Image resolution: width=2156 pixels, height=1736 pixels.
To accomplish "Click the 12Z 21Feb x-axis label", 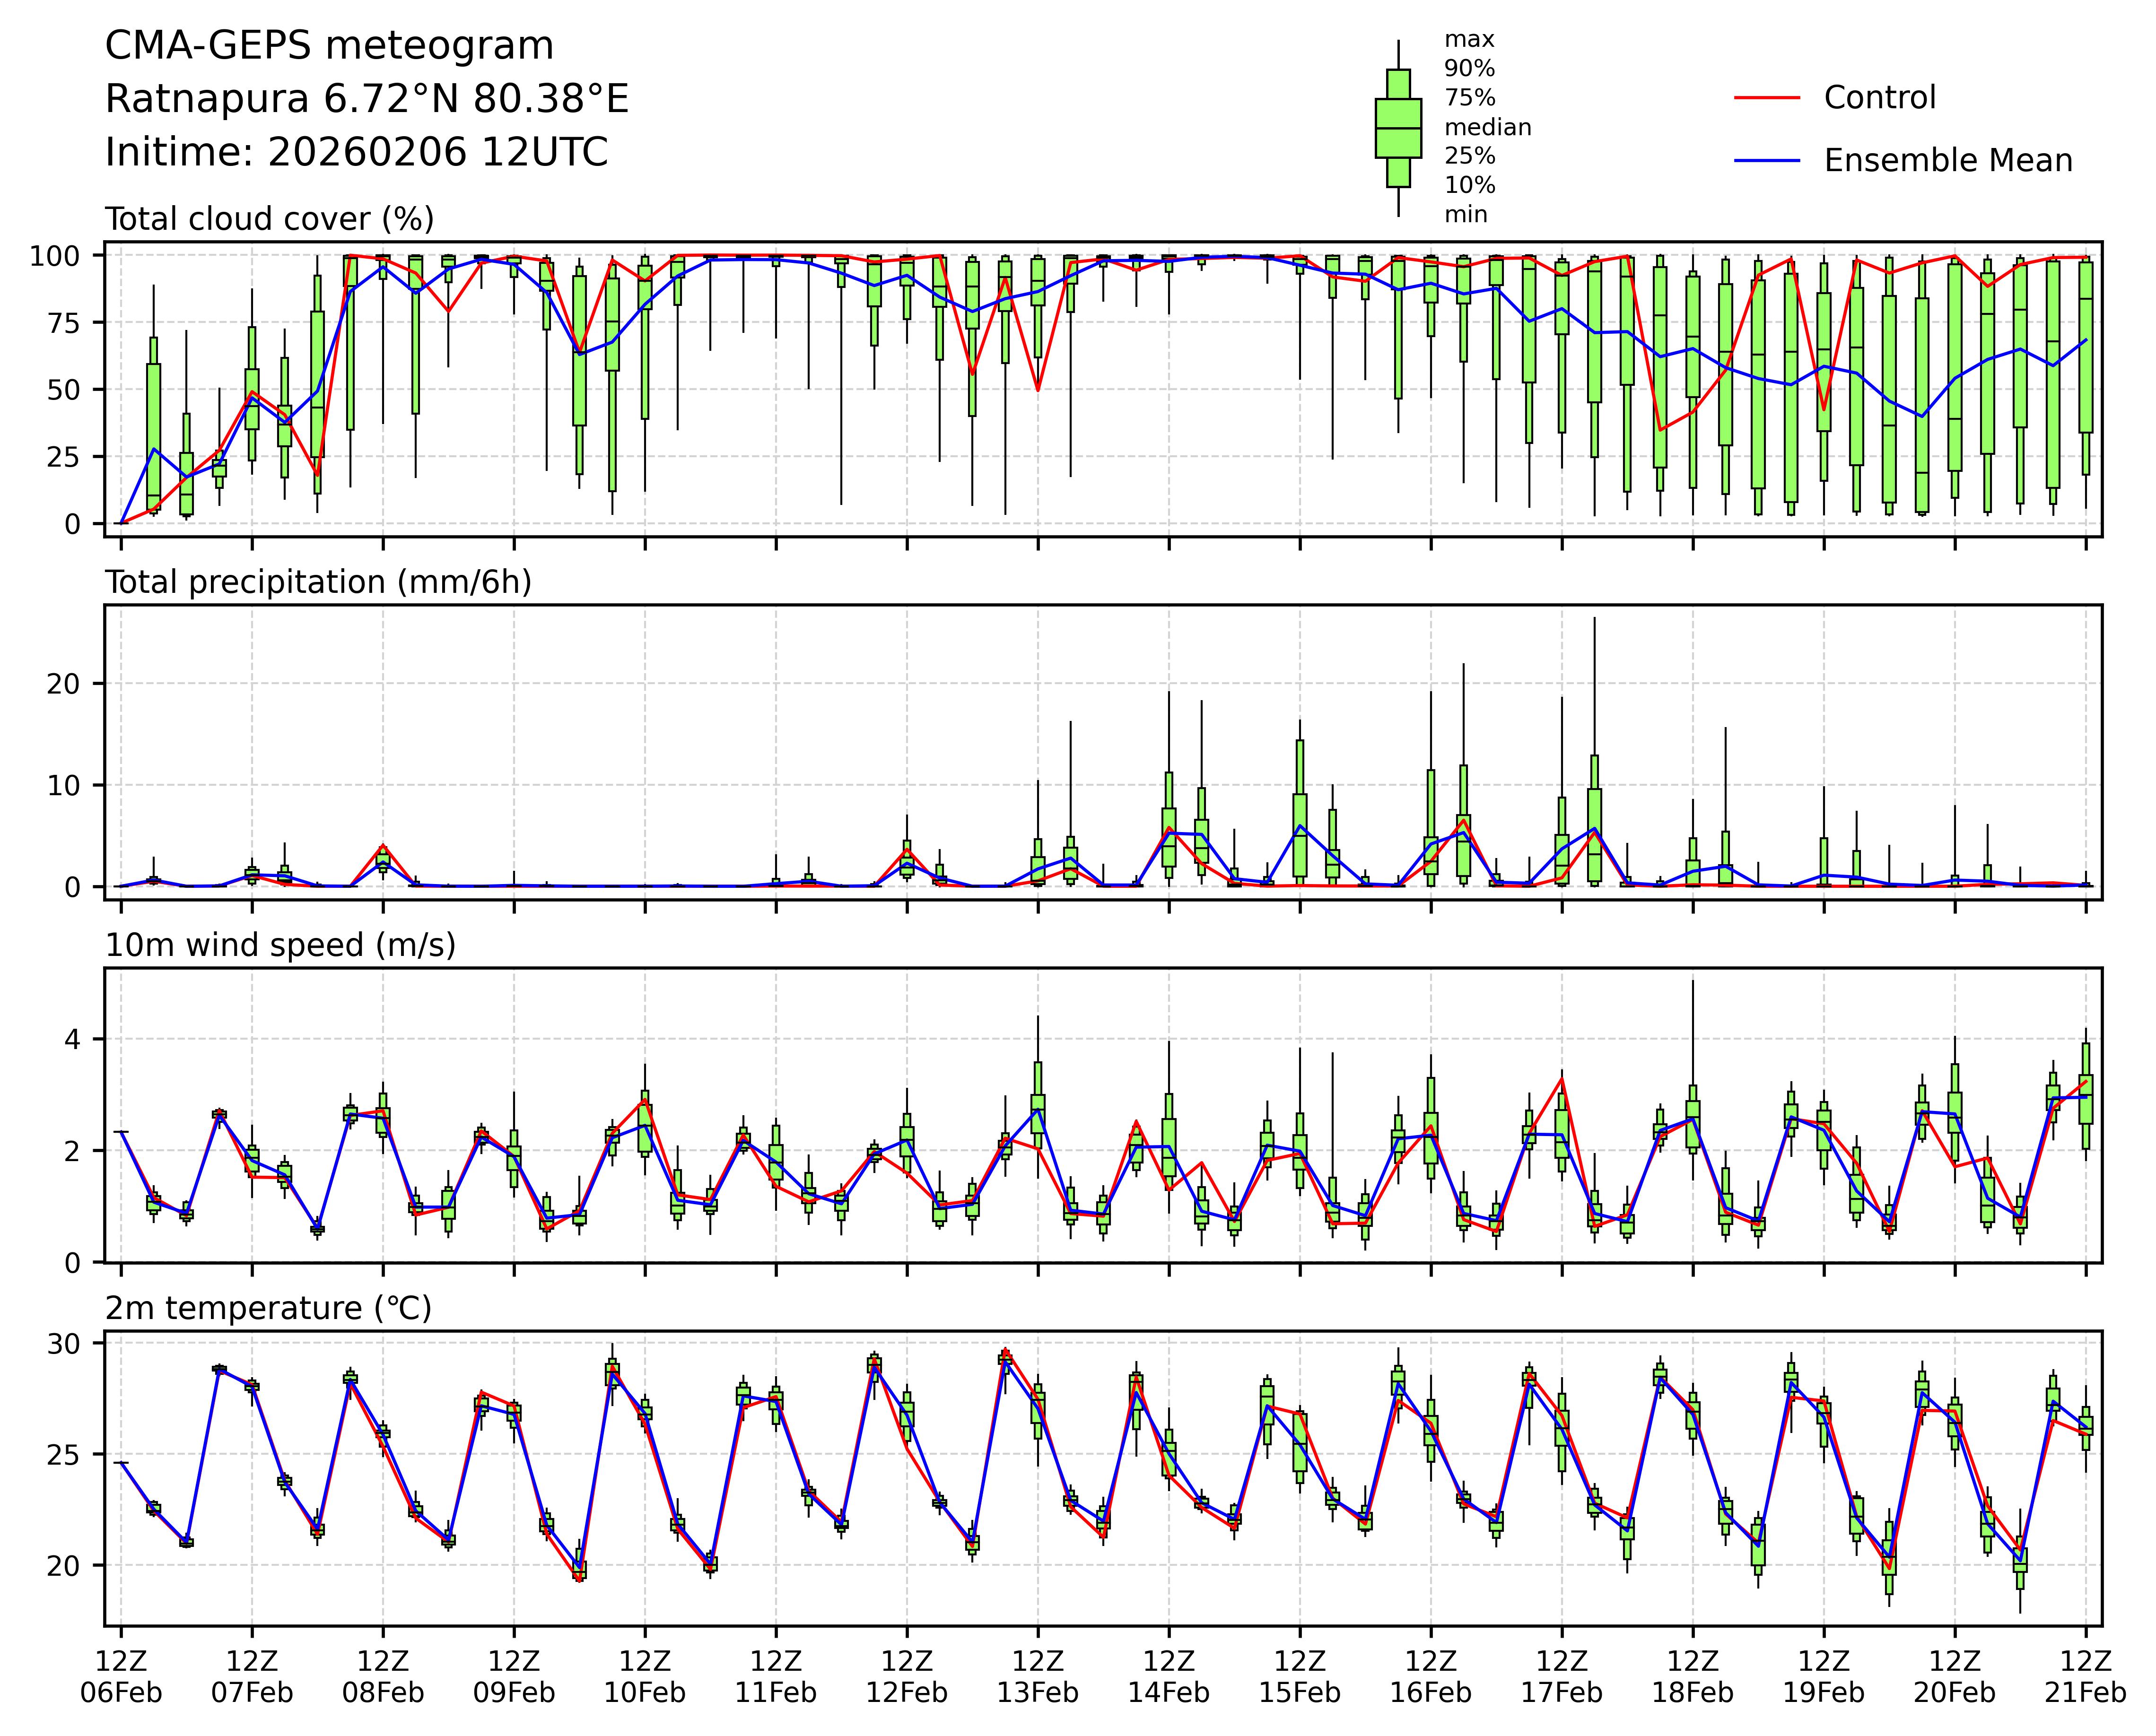I will tap(2085, 1677).
